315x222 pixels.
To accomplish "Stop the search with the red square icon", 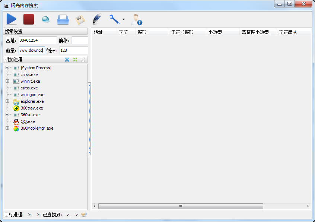I will coord(28,19).
